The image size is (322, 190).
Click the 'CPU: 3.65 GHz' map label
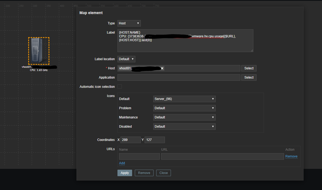tap(39, 70)
